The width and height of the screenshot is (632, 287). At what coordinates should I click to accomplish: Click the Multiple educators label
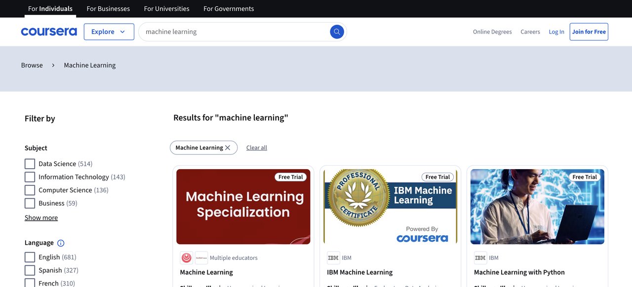pyautogui.click(x=234, y=258)
